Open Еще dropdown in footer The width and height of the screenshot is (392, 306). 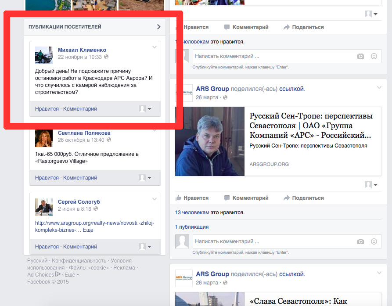click(72, 275)
